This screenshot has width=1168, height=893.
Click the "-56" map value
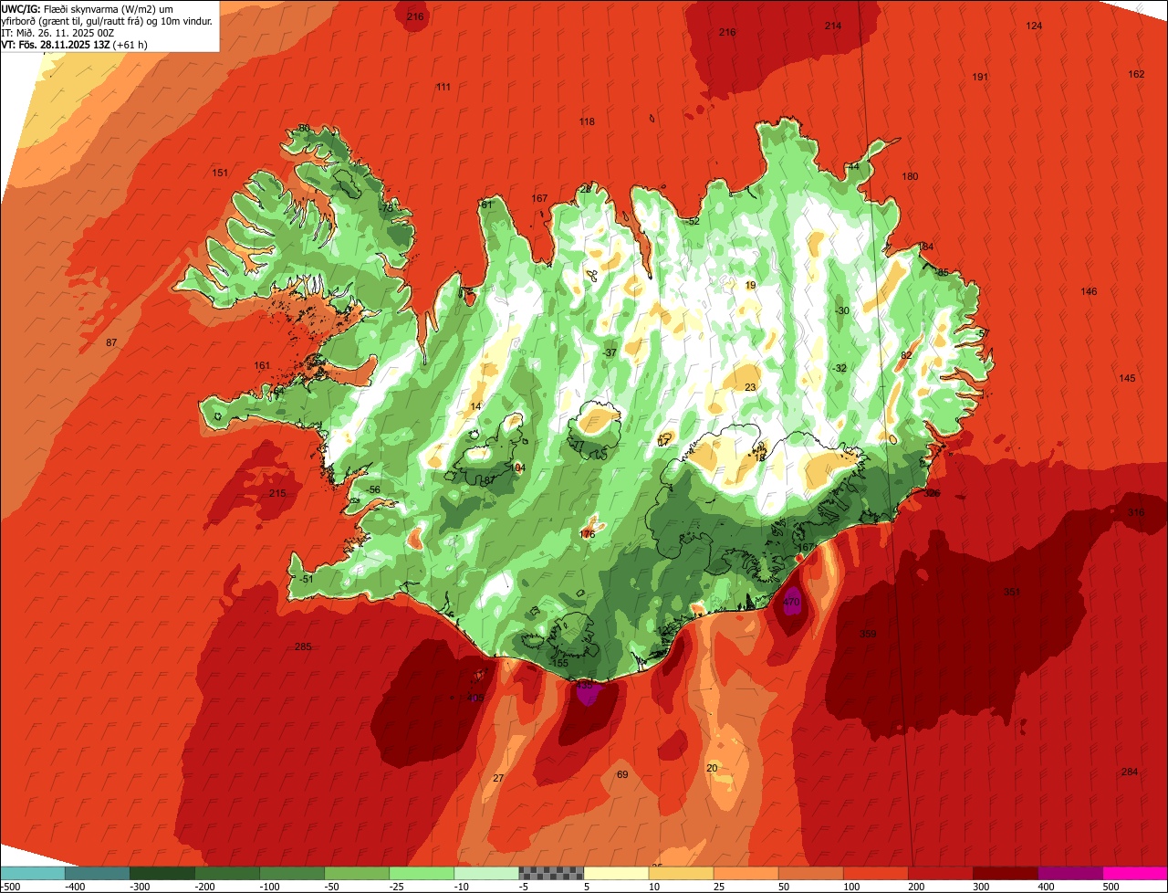tap(373, 490)
